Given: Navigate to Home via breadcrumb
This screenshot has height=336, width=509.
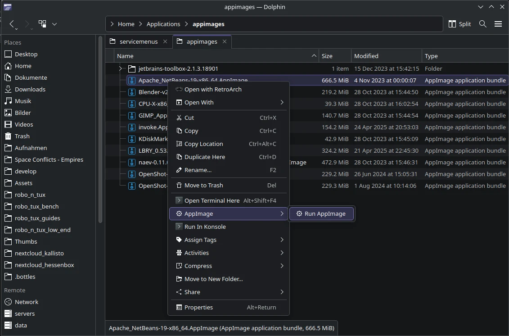Looking at the screenshot, I should [126, 24].
